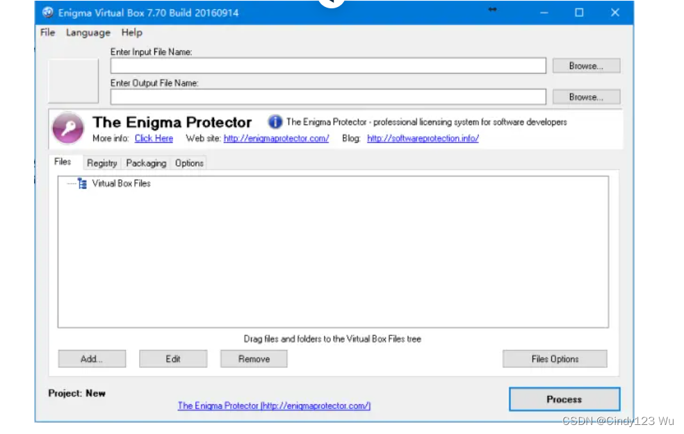Open the 'Click Here' more info link

pyautogui.click(x=154, y=138)
